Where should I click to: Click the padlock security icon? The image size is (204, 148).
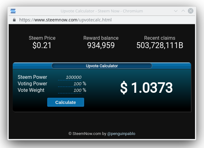(x=14, y=20)
